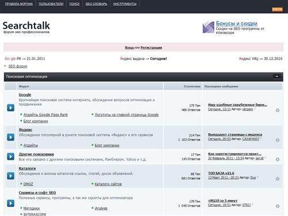Click the Статистика column header
This screenshot has width=288, height=216.
(x=192, y=86)
